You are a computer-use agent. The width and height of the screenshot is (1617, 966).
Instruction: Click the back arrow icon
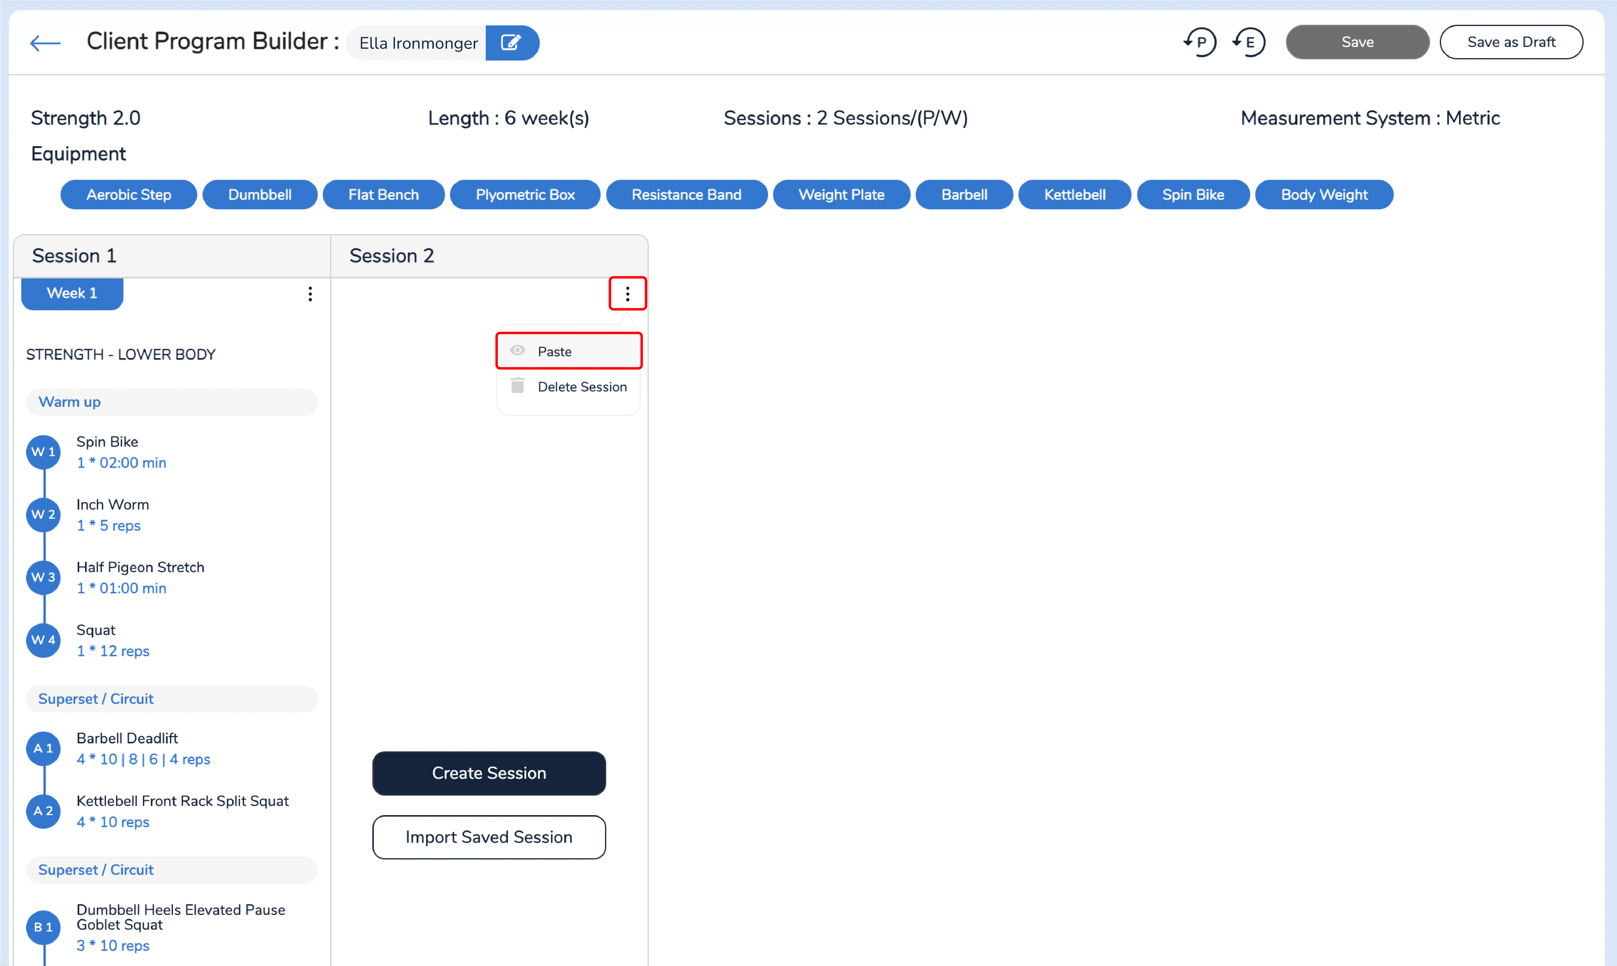pos(45,43)
